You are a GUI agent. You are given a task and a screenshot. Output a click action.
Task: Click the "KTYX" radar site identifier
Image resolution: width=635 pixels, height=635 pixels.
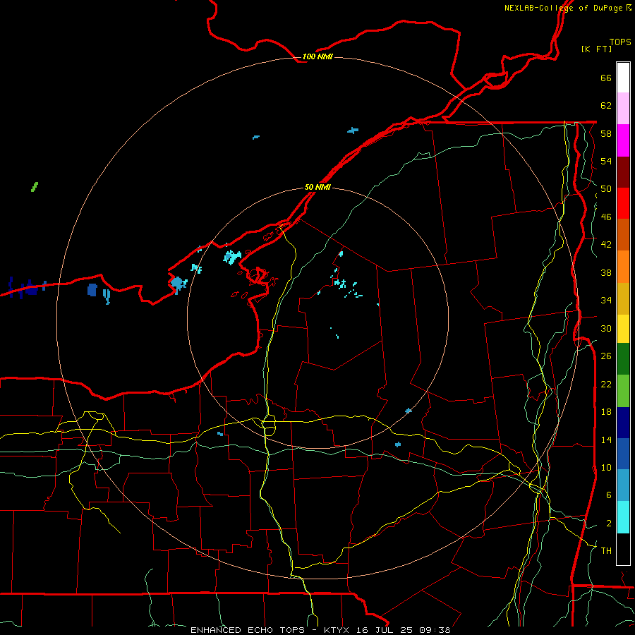337,630
